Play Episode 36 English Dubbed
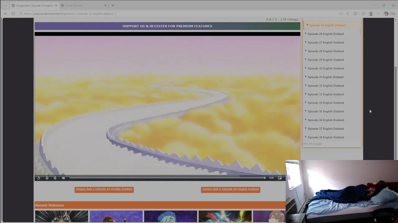Screen dimensions: 398x223 [x=326, y=120]
